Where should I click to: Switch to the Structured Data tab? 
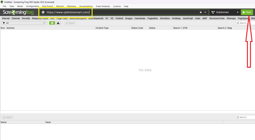(x=217, y=18)
